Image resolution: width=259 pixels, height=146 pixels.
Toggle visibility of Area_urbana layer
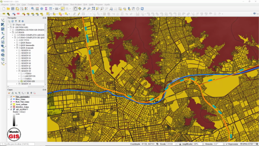point(11,105)
